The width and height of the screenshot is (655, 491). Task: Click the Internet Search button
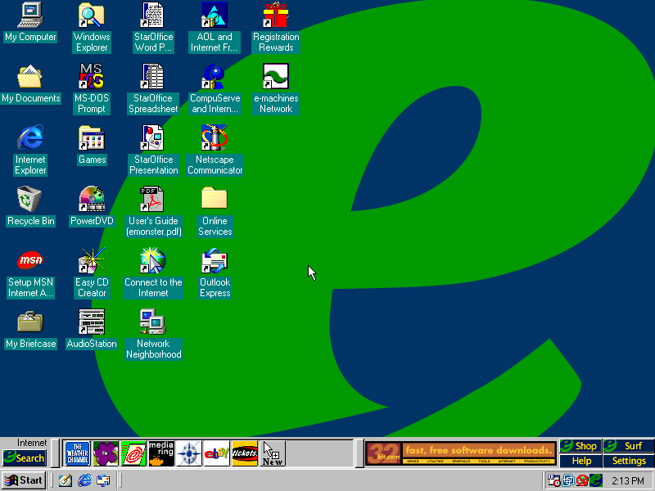click(24, 458)
